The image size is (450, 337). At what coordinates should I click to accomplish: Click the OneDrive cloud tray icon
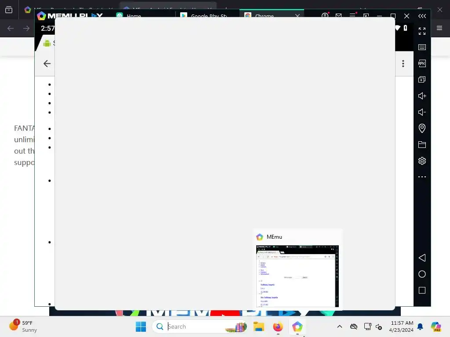[354, 326]
